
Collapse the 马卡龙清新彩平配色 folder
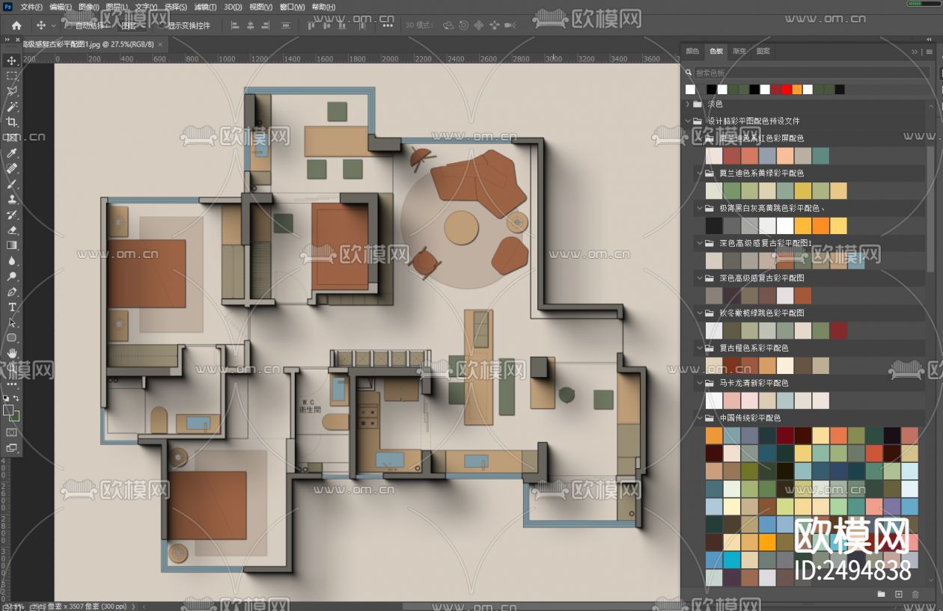(700, 383)
